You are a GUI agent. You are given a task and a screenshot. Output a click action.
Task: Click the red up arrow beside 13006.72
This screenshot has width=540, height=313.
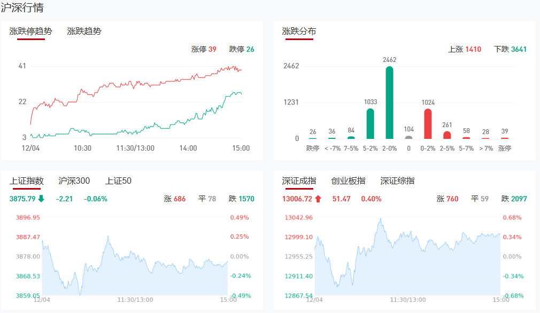click(x=318, y=199)
